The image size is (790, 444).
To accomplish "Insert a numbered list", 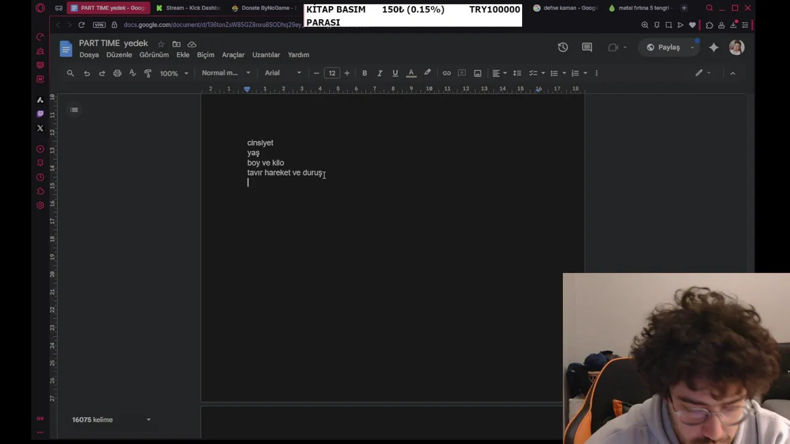I will (575, 73).
